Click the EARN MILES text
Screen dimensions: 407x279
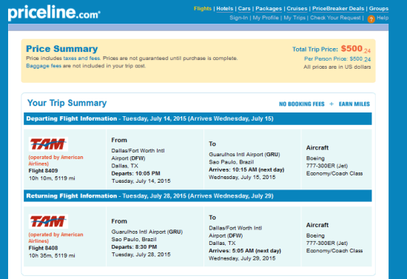tap(354, 104)
